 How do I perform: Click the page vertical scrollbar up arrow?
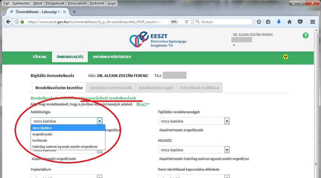(x=317, y=30)
